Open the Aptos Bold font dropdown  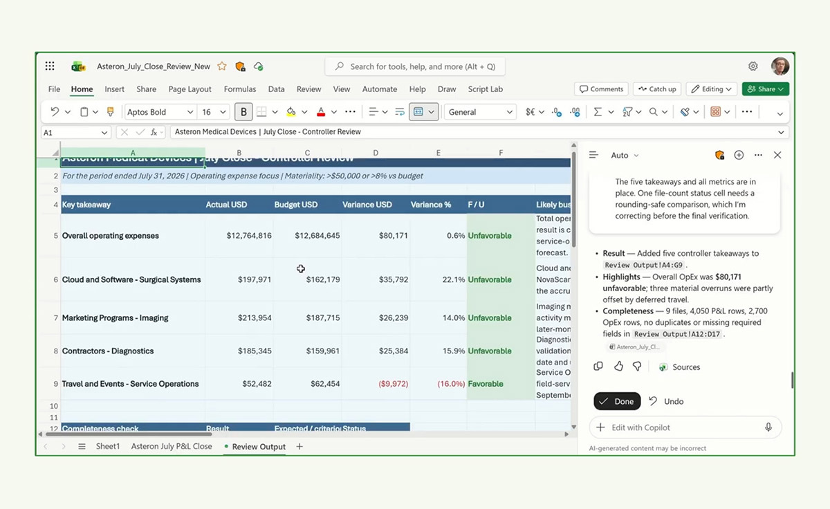tap(190, 112)
